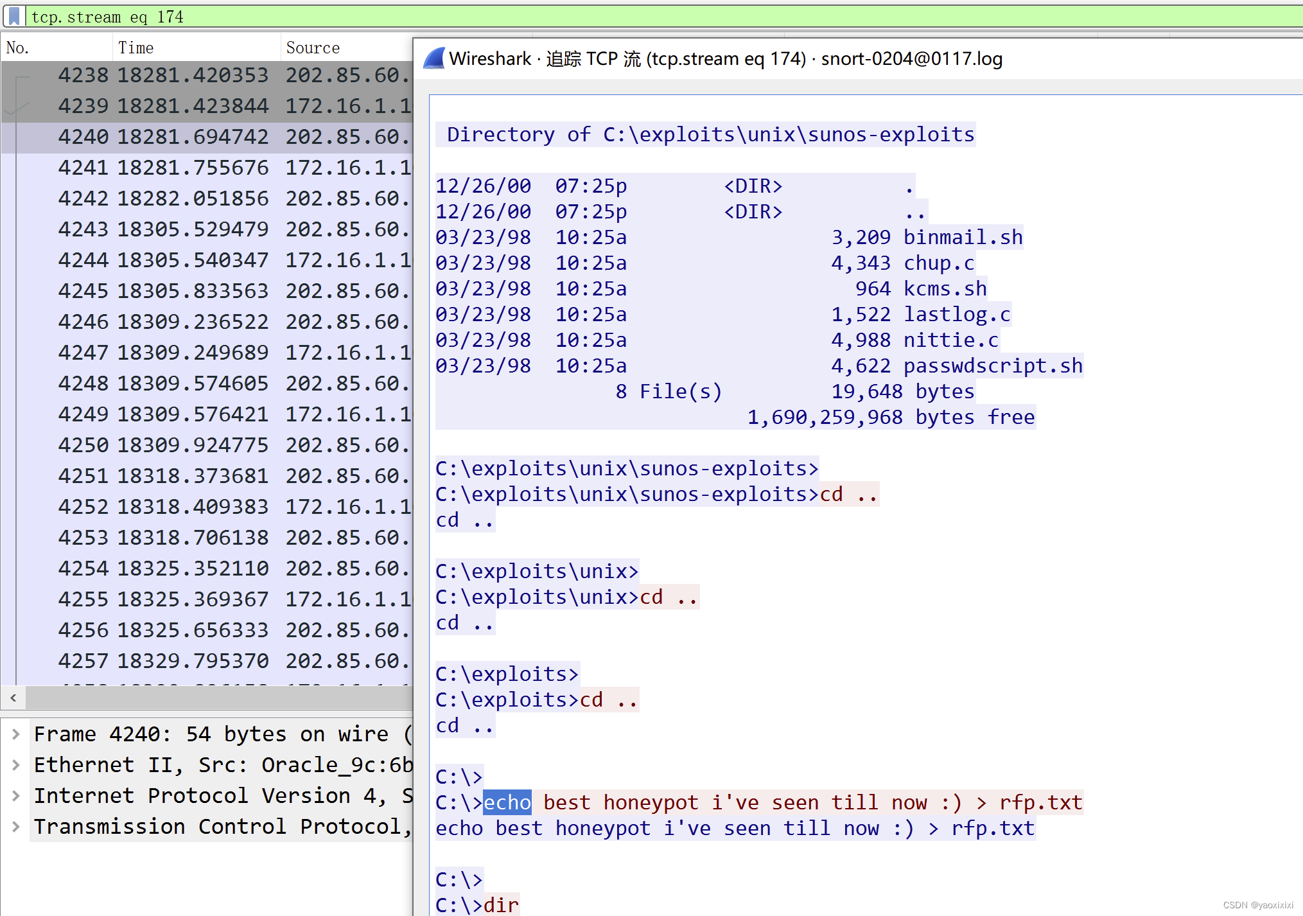Select packet 4246 in the packet list
The width and height of the screenshot is (1303, 916).
point(207,322)
